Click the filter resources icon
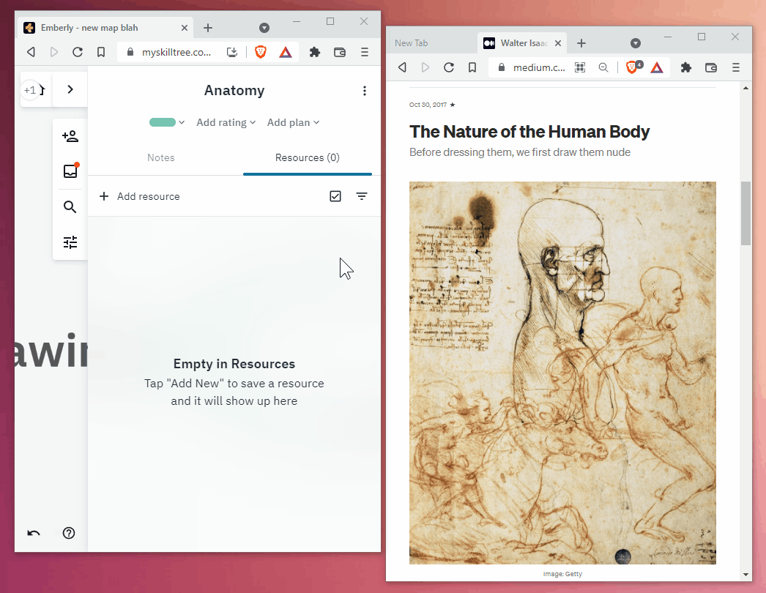766x593 pixels. pos(362,196)
